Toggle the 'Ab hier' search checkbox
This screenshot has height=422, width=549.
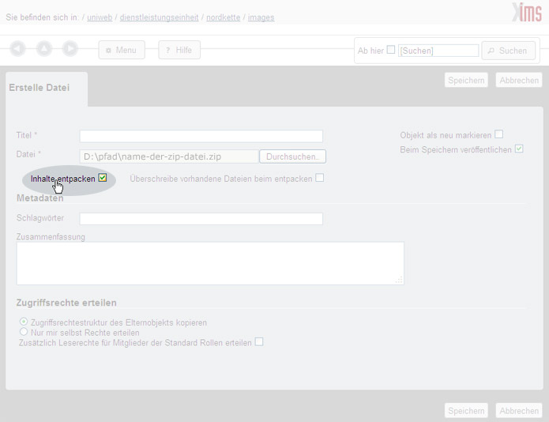[x=391, y=50]
